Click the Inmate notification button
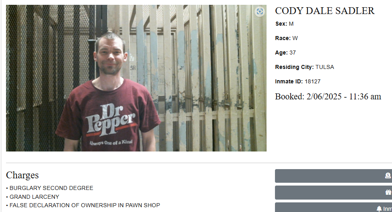392x212 pixels. pyautogui.click(x=333, y=208)
